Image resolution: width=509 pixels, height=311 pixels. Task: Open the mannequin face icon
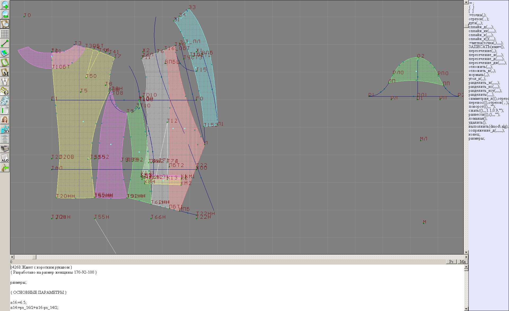5,120
